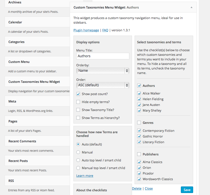The width and height of the screenshot is (210, 195).
Task: Toggle Show post count checkbox
Action: (x=78, y=94)
